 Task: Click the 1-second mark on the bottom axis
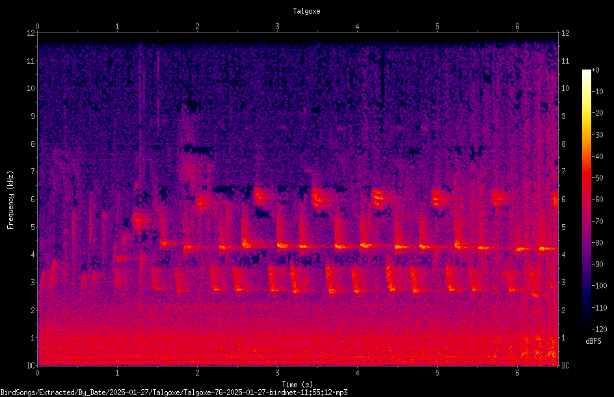(117, 373)
